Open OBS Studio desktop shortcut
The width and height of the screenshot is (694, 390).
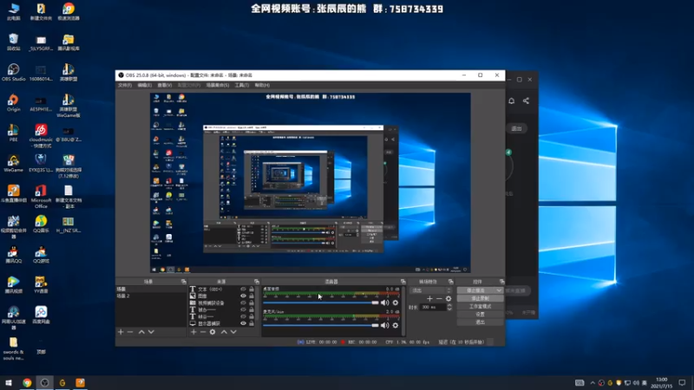(13, 73)
